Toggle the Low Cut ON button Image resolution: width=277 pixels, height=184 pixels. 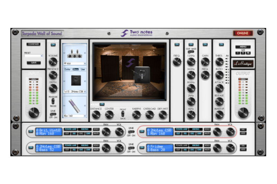pos(177,44)
